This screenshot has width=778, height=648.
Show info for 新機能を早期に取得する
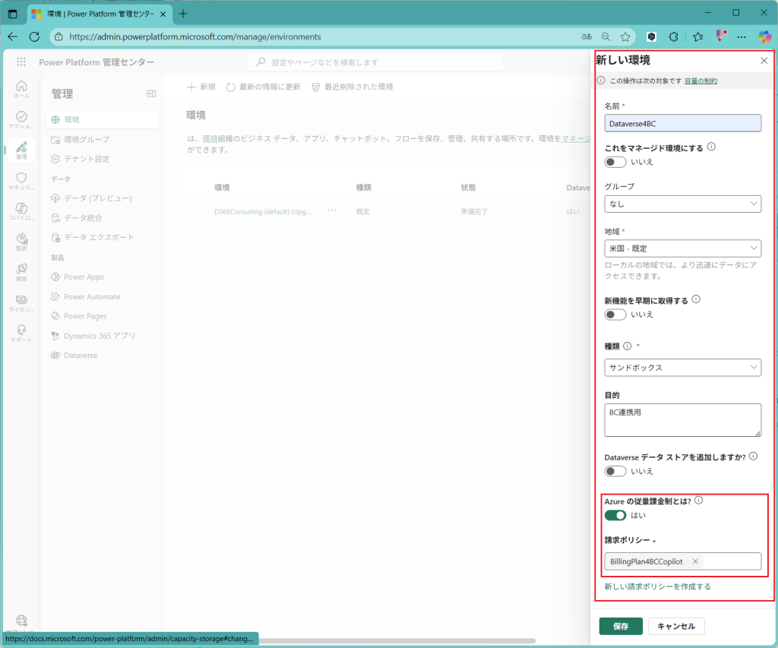pos(696,299)
